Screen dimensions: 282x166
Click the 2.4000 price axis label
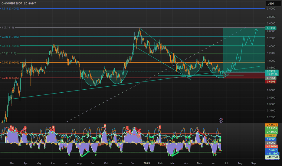(271, 23)
